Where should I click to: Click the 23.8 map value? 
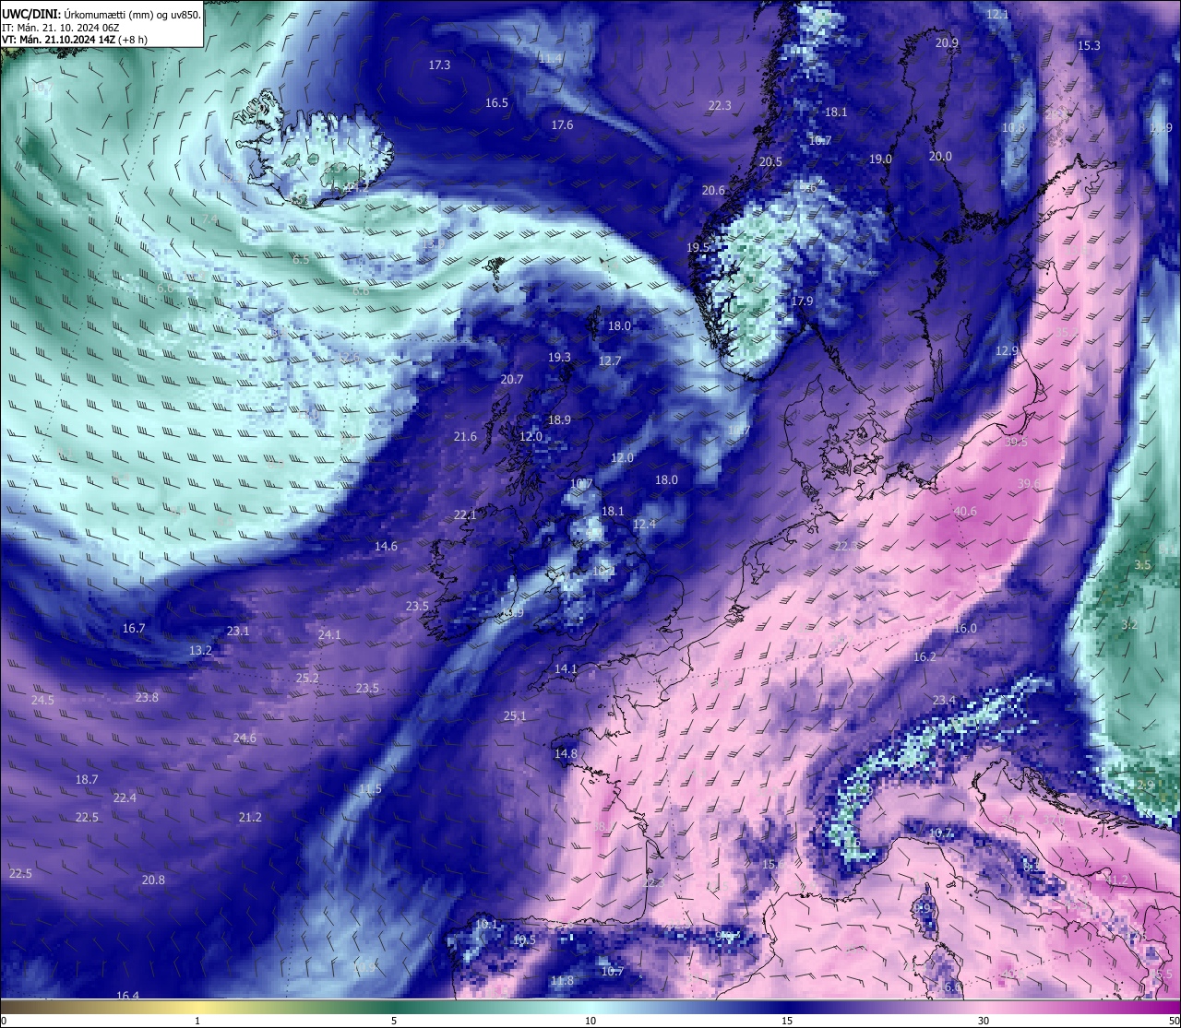tap(147, 698)
